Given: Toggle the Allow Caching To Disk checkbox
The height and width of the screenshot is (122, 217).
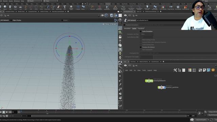Looking at the screenshot, I should [141, 40].
